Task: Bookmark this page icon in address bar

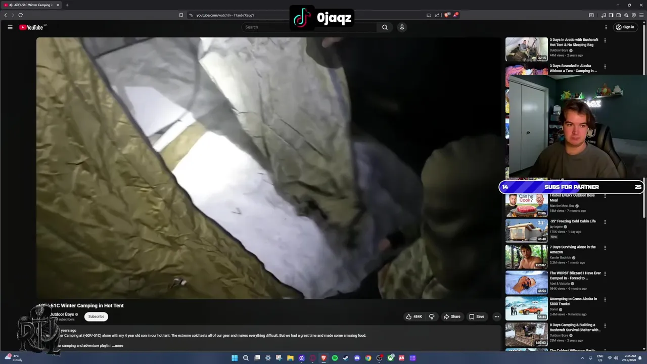Action: (x=181, y=15)
